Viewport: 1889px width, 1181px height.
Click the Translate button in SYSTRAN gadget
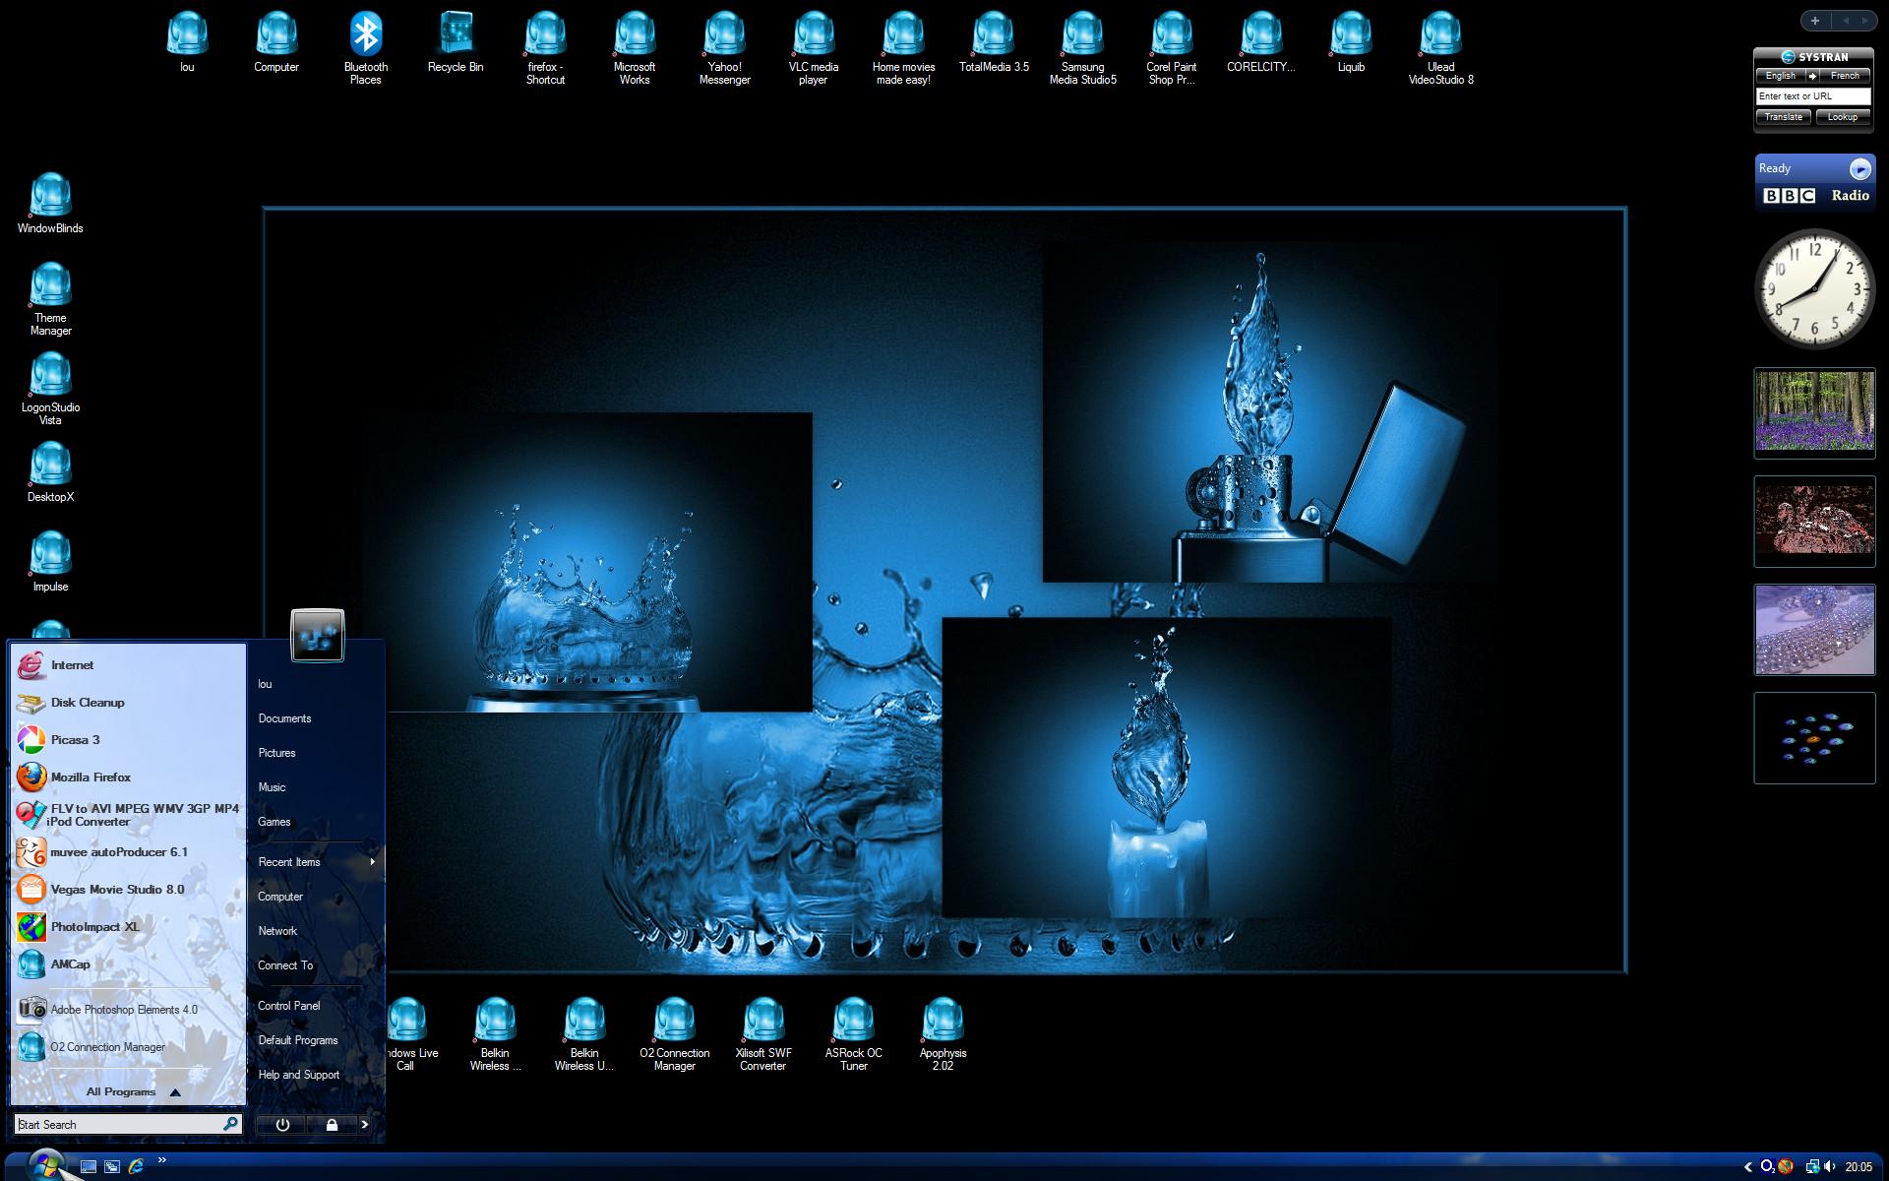(x=1783, y=117)
